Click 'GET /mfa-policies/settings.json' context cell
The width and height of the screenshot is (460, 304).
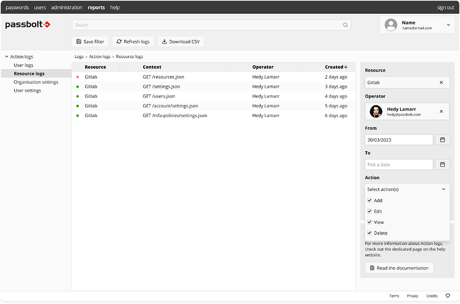(175, 115)
